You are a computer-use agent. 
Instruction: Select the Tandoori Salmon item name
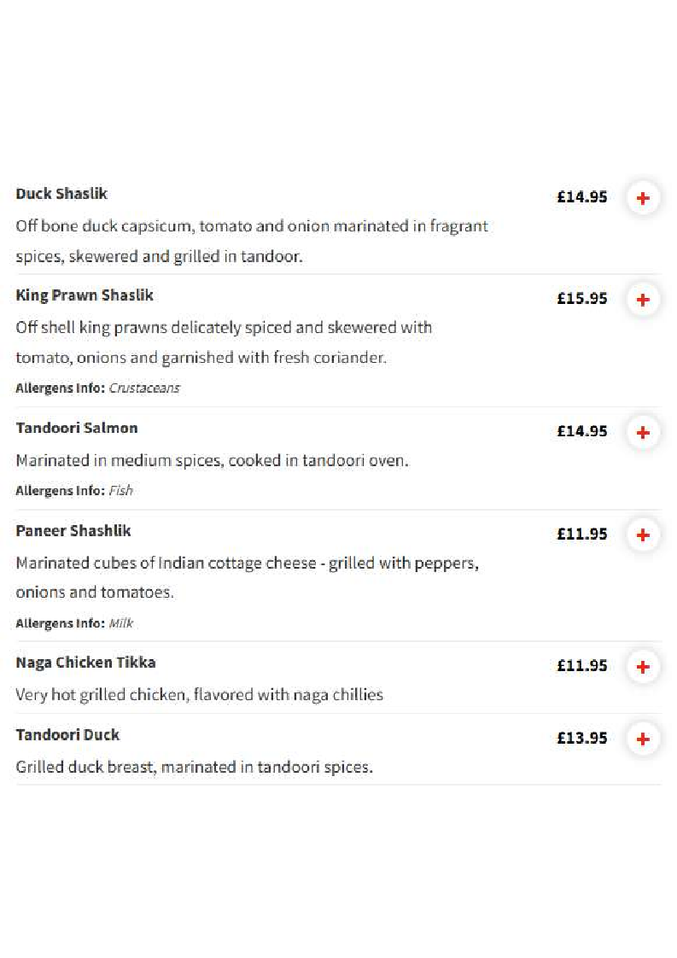coord(77,428)
